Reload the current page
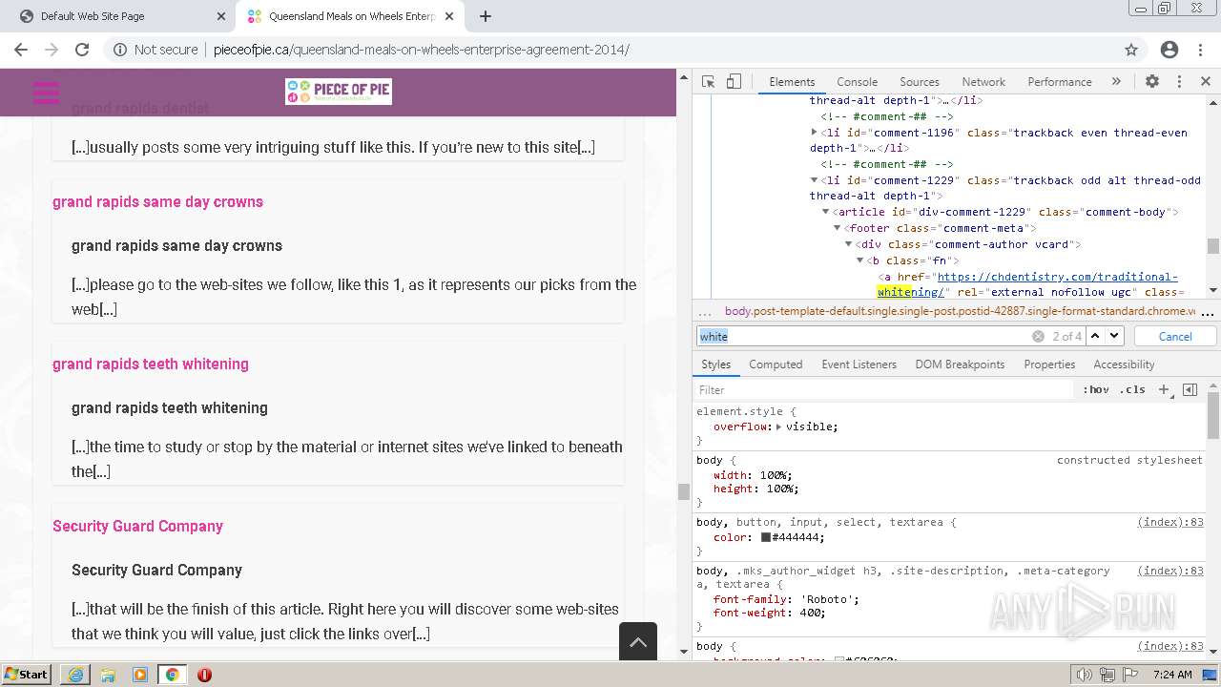This screenshot has width=1221, height=687. point(82,50)
